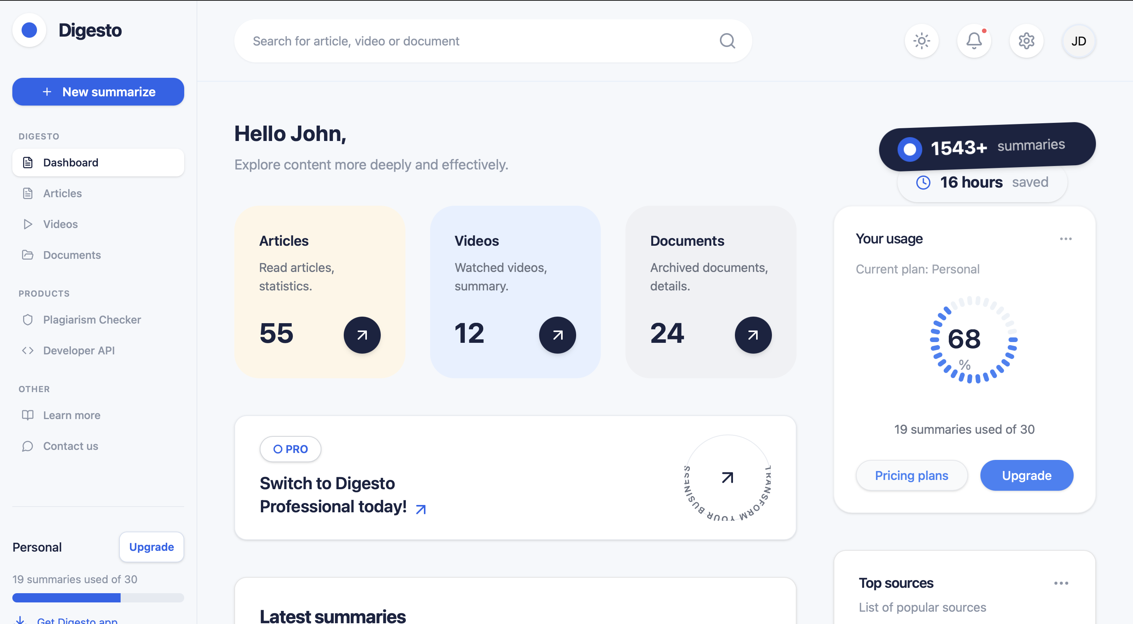Click the notification bell icon
This screenshot has height=624, width=1133.
point(974,41)
